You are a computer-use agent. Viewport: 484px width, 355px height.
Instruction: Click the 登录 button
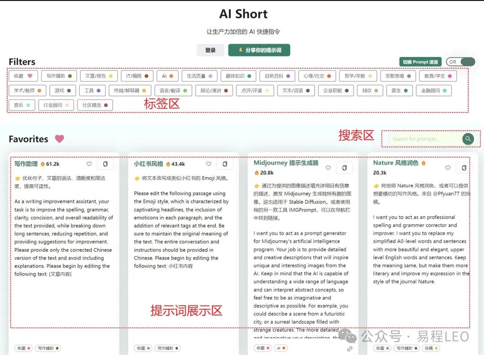tap(210, 50)
